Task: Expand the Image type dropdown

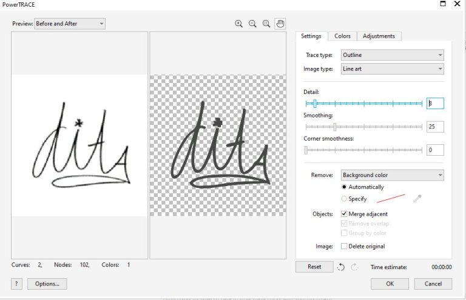Action: click(392, 69)
